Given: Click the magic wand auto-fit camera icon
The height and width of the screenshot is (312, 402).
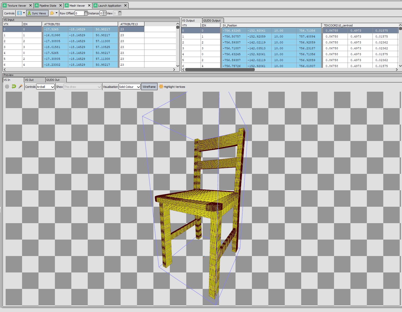Looking at the screenshot, I should coord(21,87).
